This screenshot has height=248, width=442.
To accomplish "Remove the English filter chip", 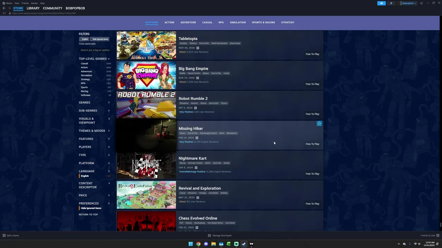I will coord(85,39).
